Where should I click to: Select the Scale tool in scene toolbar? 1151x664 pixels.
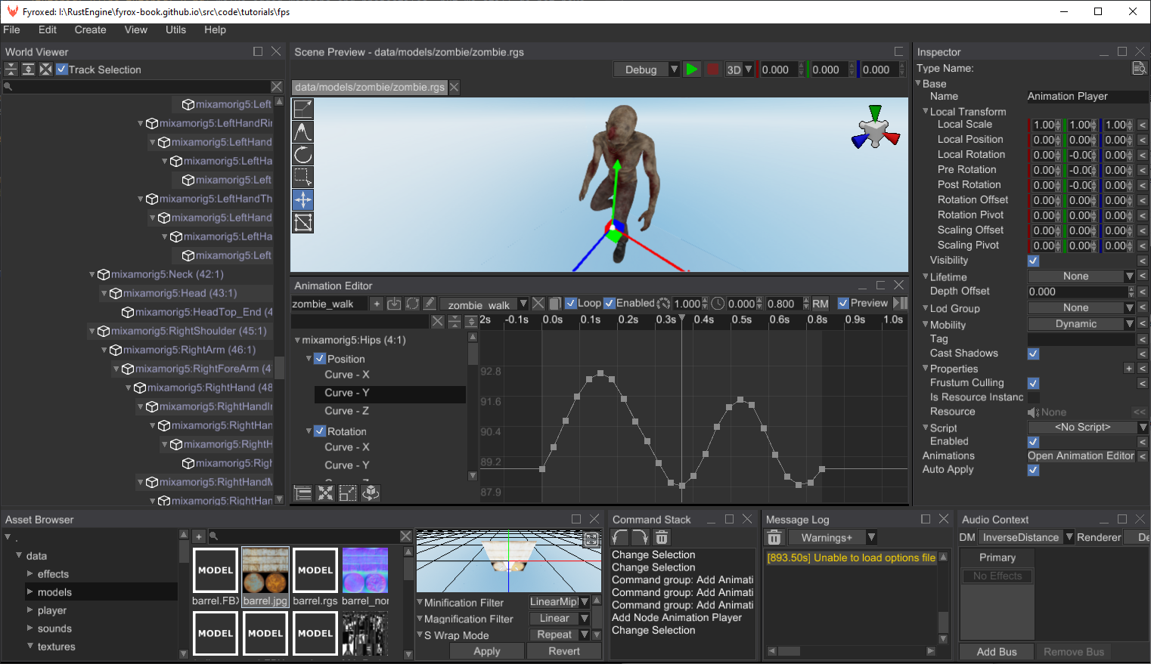pos(303,109)
